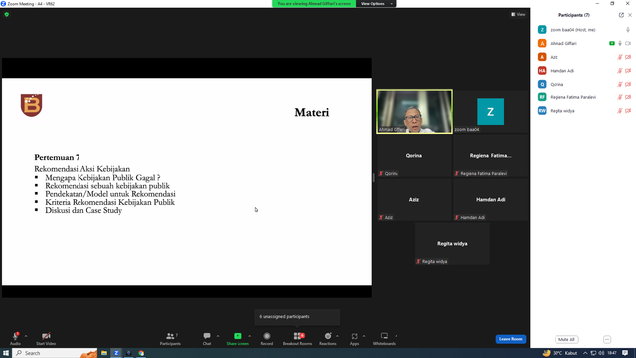Open more options ellipsis in participants panel
The width and height of the screenshot is (636, 358).
[607, 339]
